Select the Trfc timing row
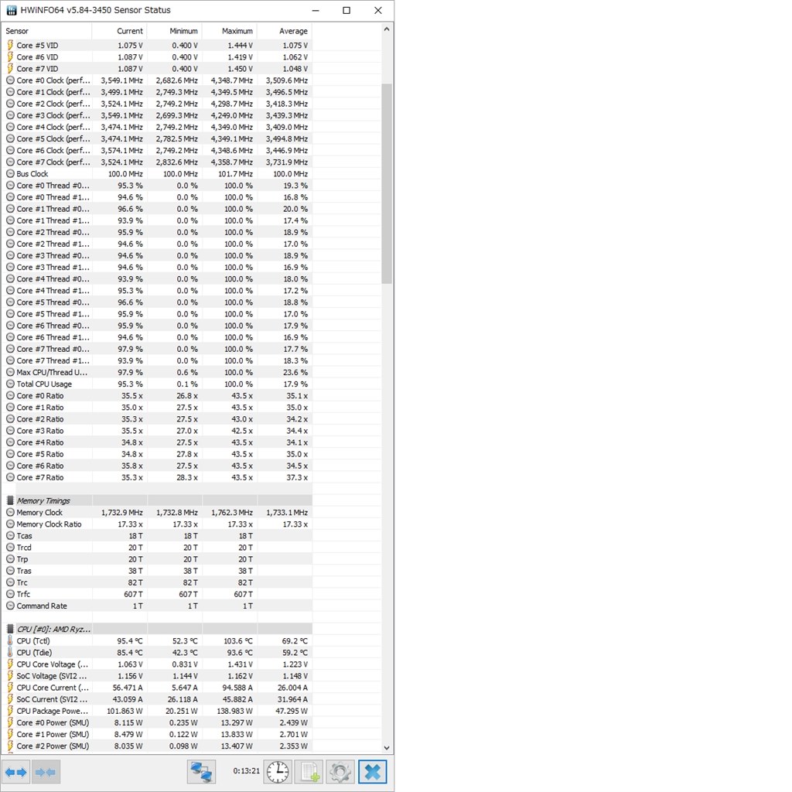 pyautogui.click(x=156, y=594)
